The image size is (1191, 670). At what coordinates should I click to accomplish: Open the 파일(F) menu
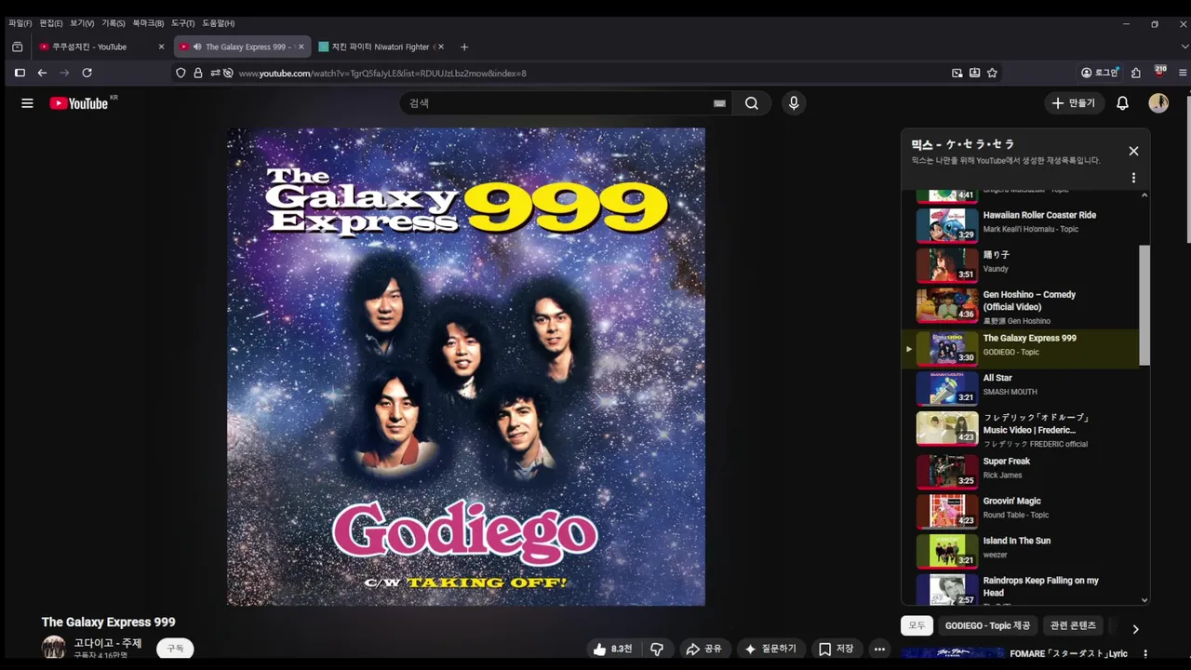[x=20, y=23]
